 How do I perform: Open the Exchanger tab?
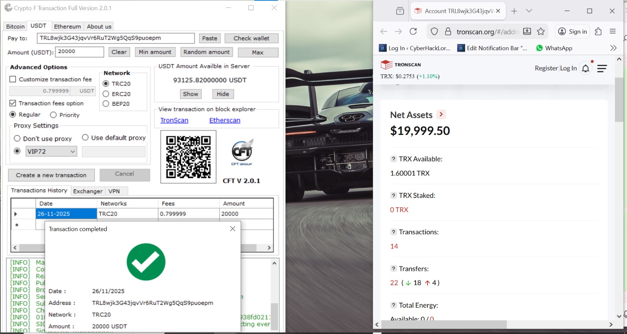[x=88, y=191]
